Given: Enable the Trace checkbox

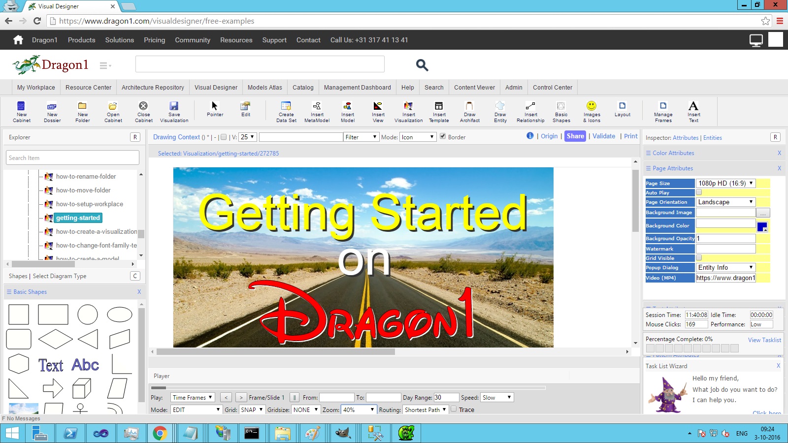Looking at the screenshot, I should (454, 409).
